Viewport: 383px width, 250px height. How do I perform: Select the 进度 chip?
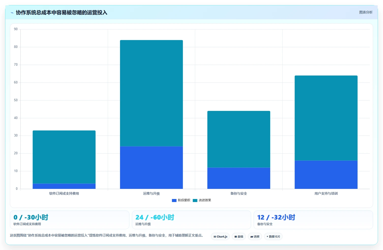pyautogui.click(x=255, y=237)
